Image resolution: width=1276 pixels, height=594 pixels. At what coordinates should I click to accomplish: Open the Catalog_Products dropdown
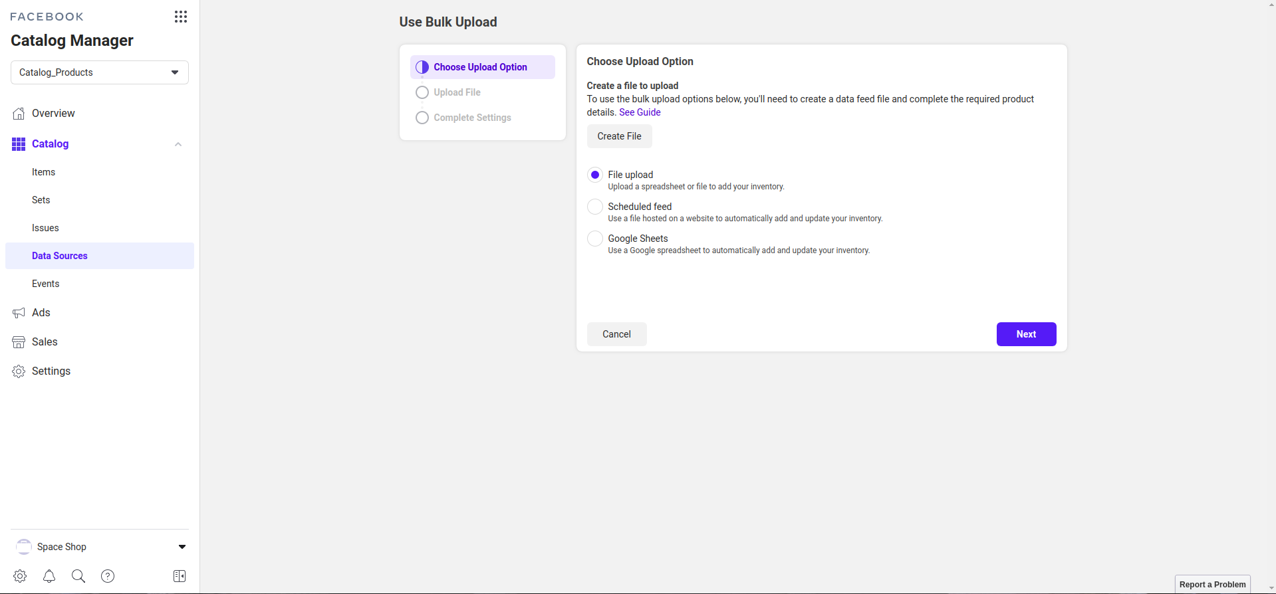(x=100, y=72)
